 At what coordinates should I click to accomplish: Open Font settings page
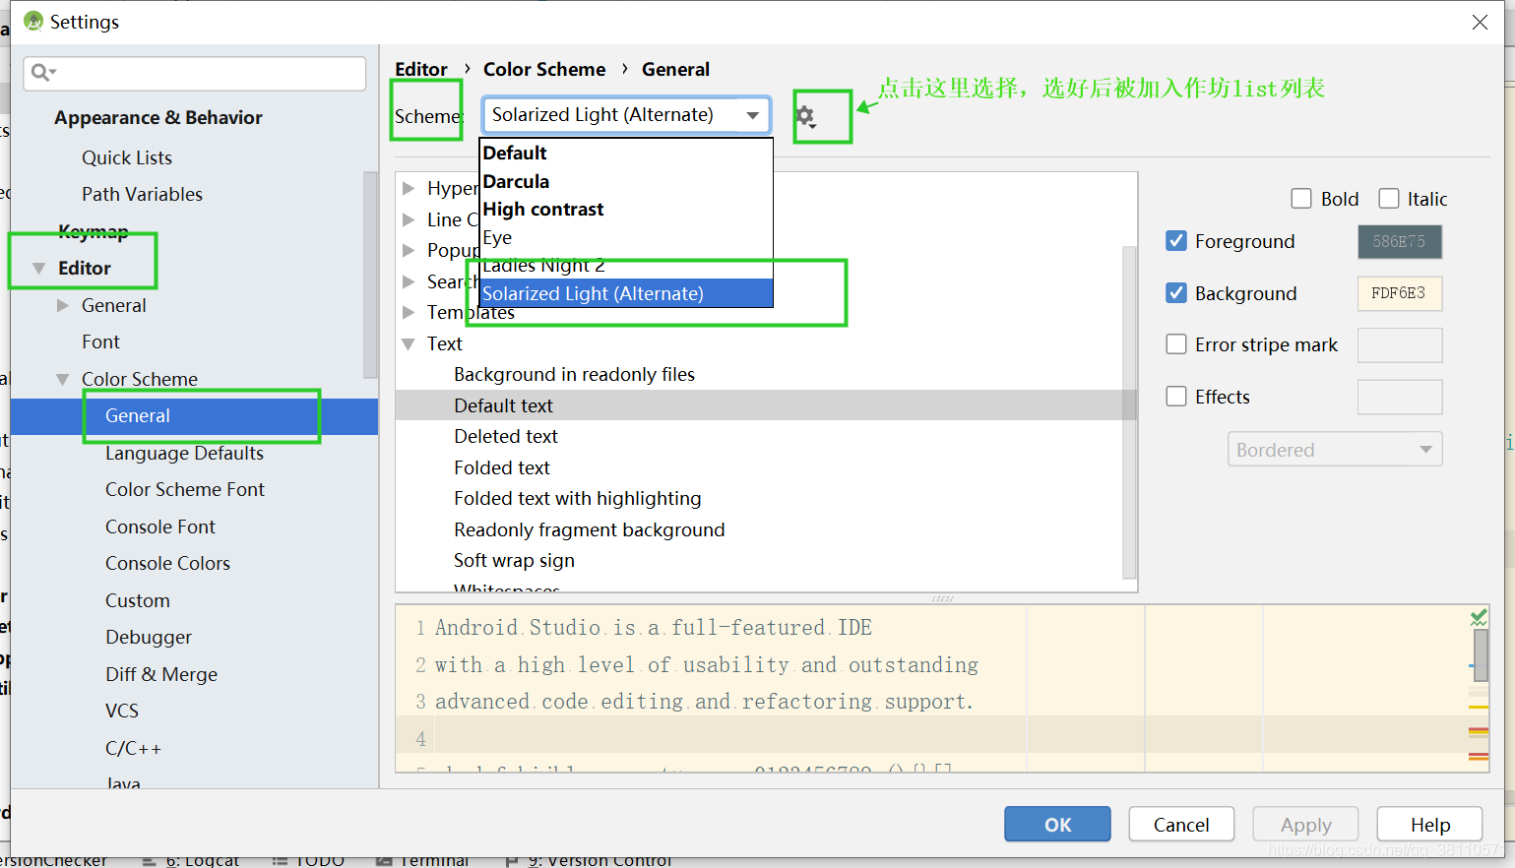pos(100,341)
